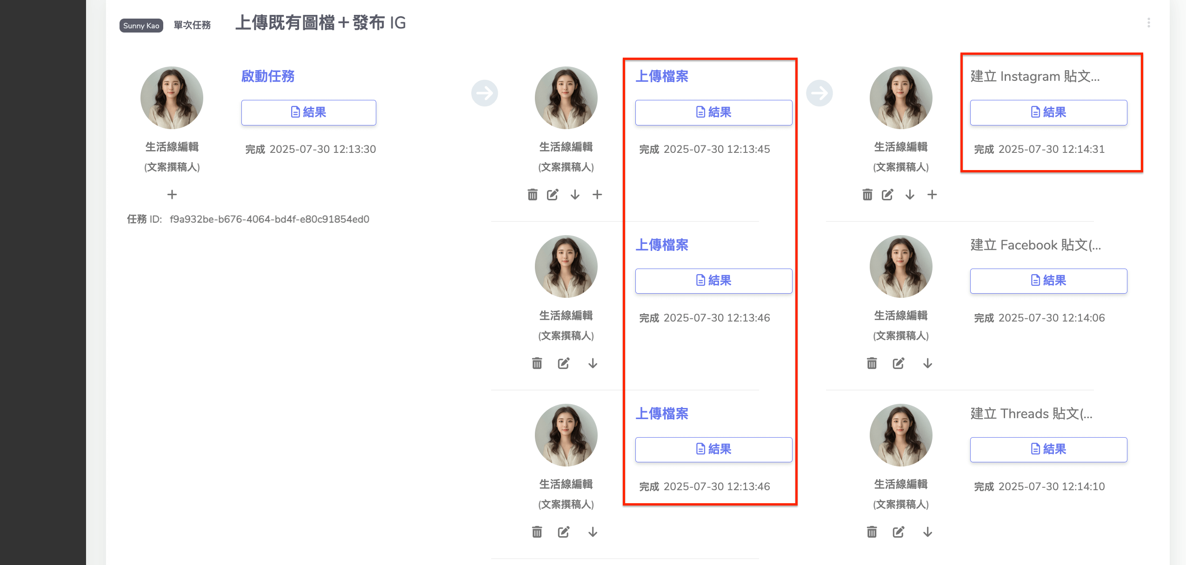Add a step after the first 上傳檔案
This screenshot has height=565, width=1186.
[x=598, y=195]
